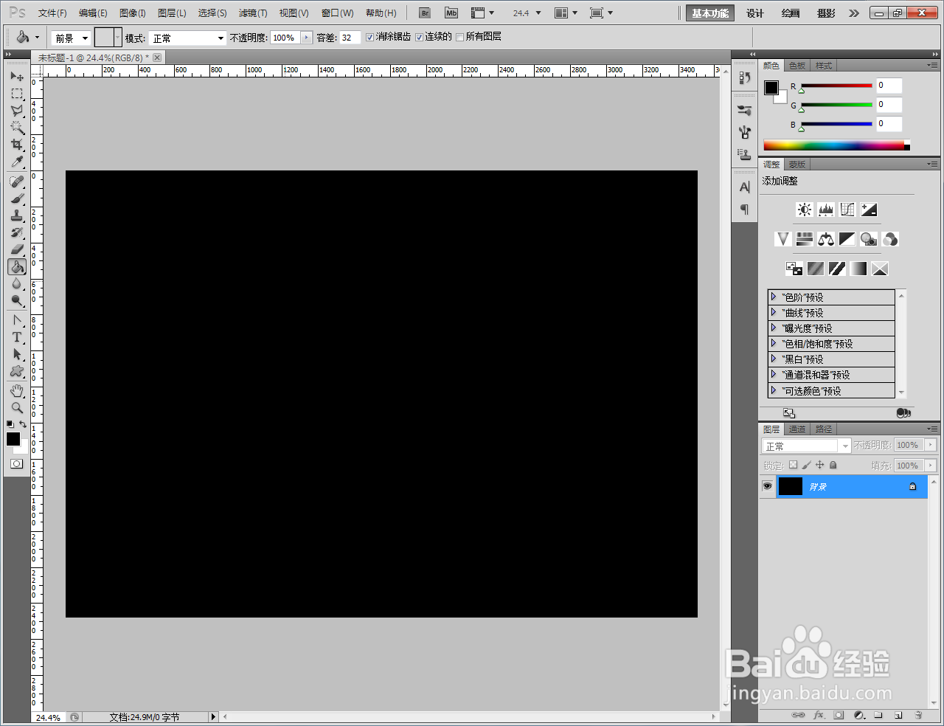Launch Bridge with the Br button

(425, 13)
